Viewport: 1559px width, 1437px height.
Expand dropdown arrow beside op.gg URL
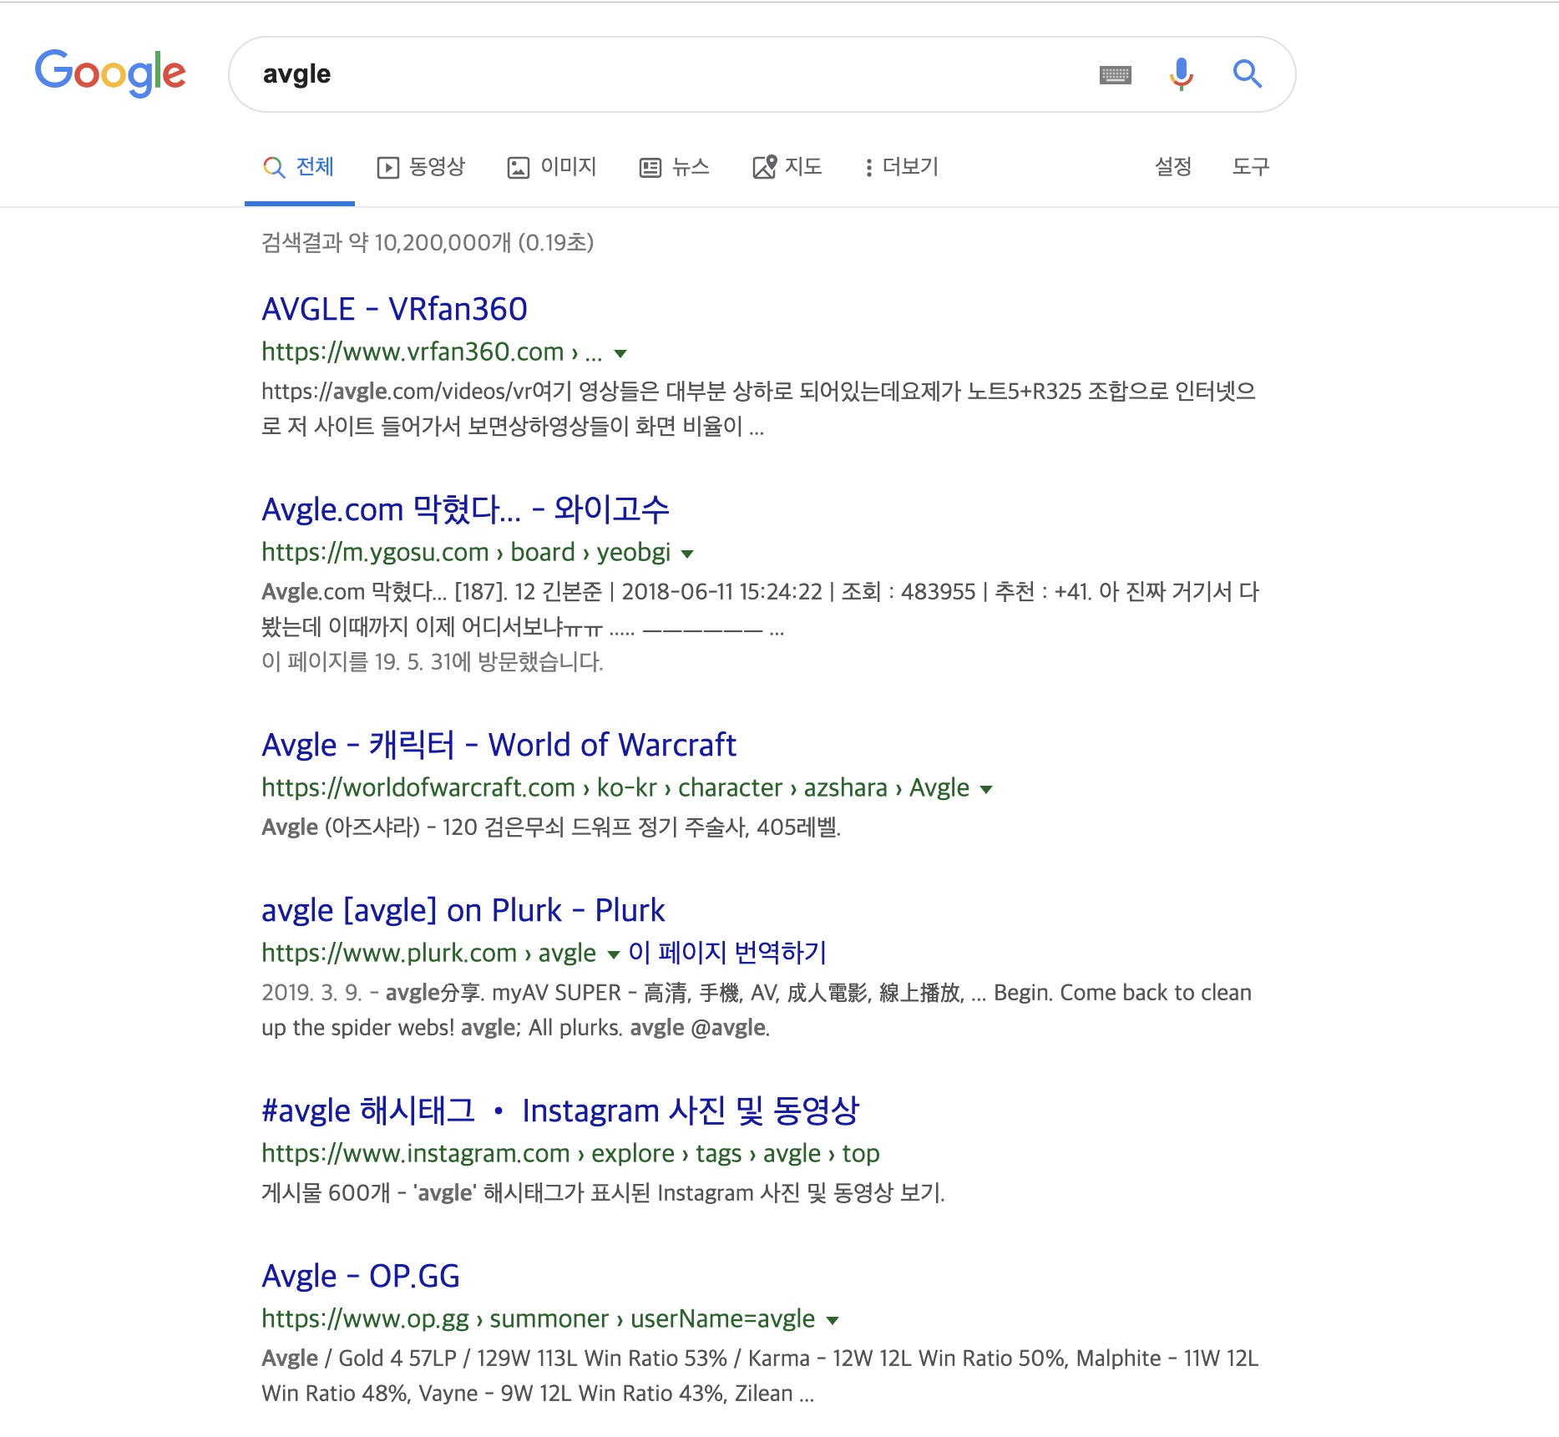click(x=833, y=1320)
